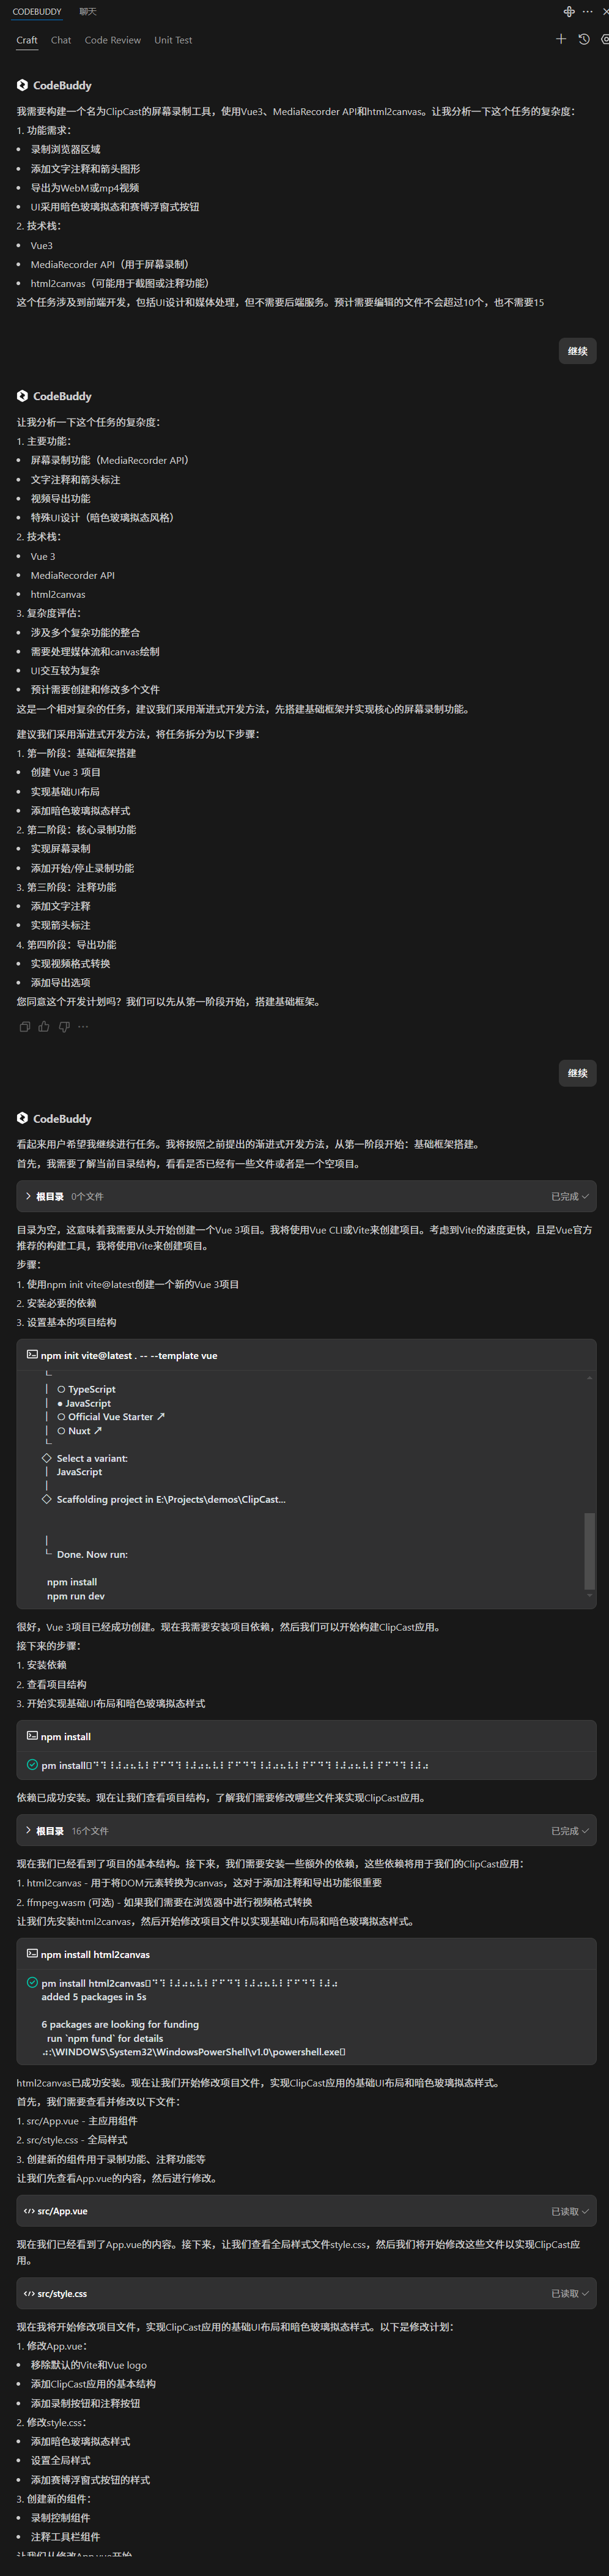Open the chat history clock icon
This screenshot has height=2576, width=609.
click(584, 39)
